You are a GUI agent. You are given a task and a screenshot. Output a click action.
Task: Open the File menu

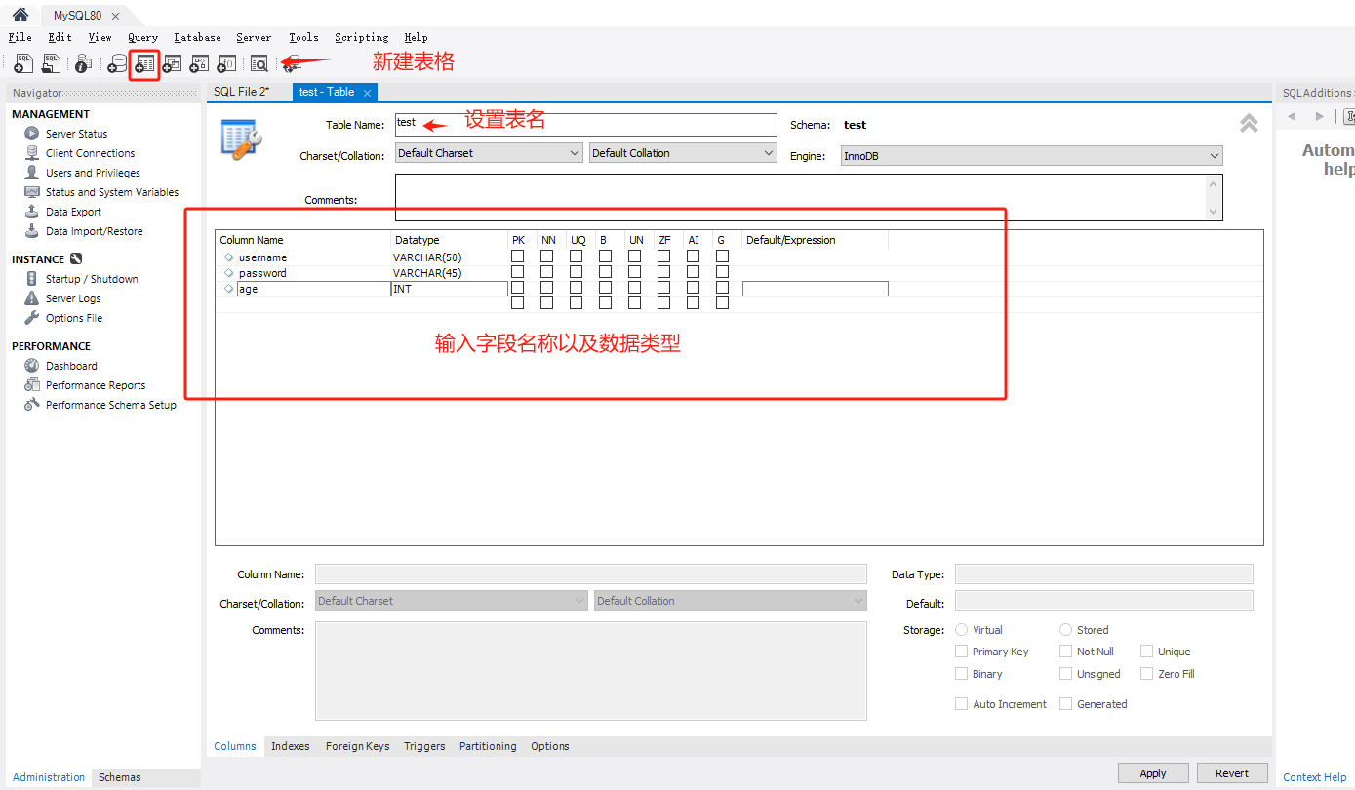coord(20,37)
